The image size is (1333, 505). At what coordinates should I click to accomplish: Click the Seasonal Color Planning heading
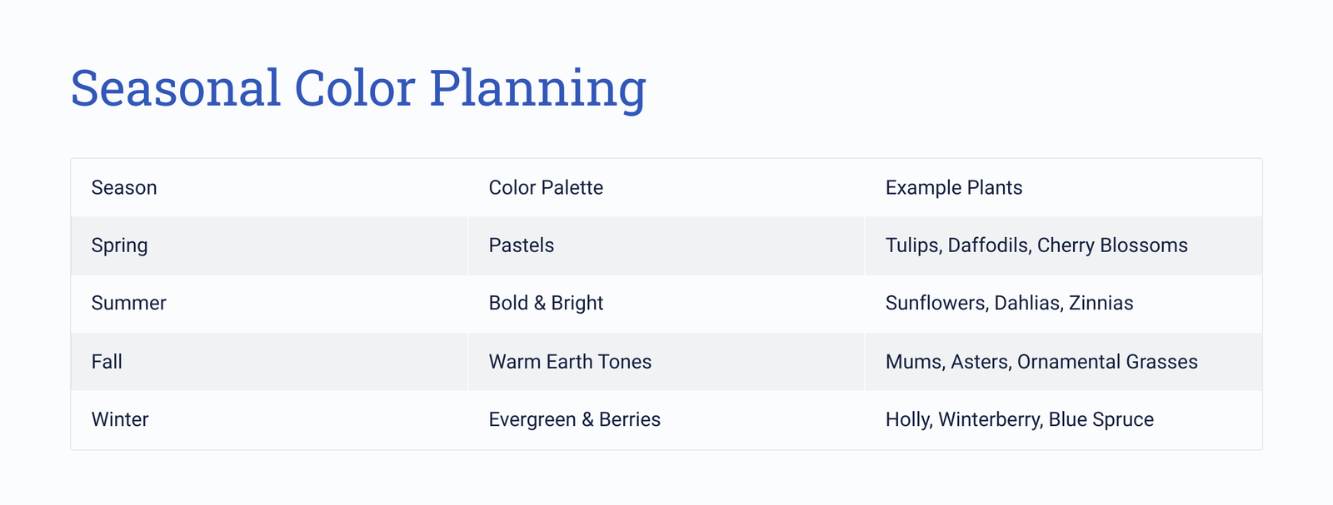click(358, 88)
